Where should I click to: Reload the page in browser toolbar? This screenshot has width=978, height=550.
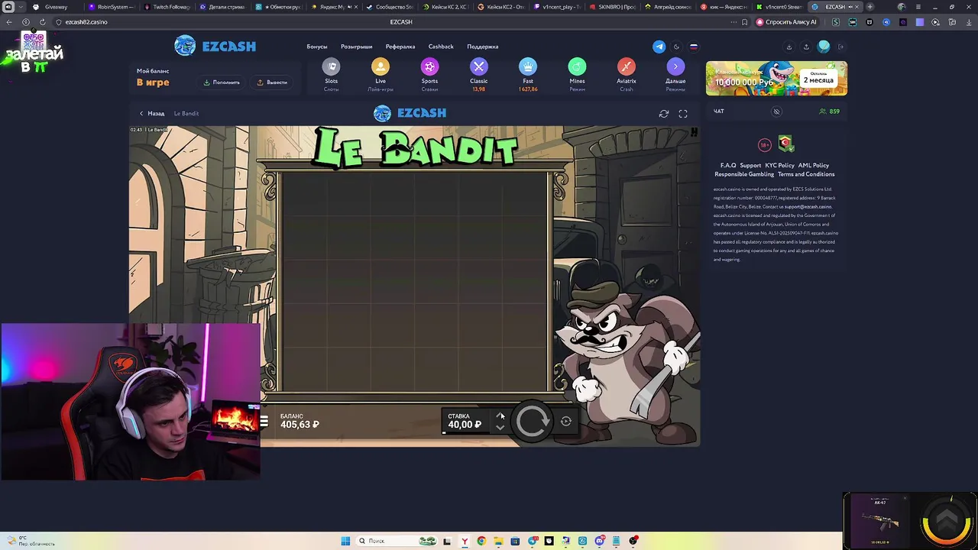pos(42,22)
